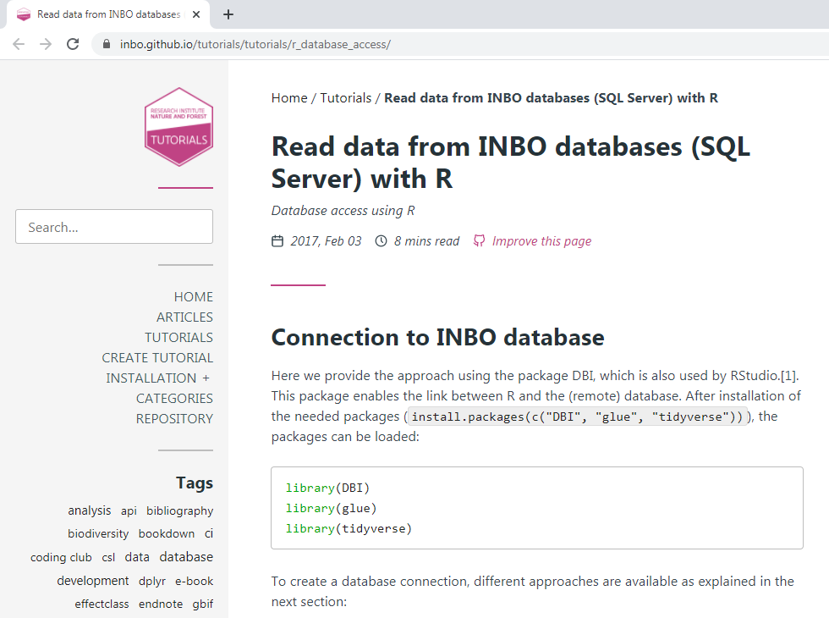Open ARTICLES in the sidebar menu

pyautogui.click(x=184, y=317)
